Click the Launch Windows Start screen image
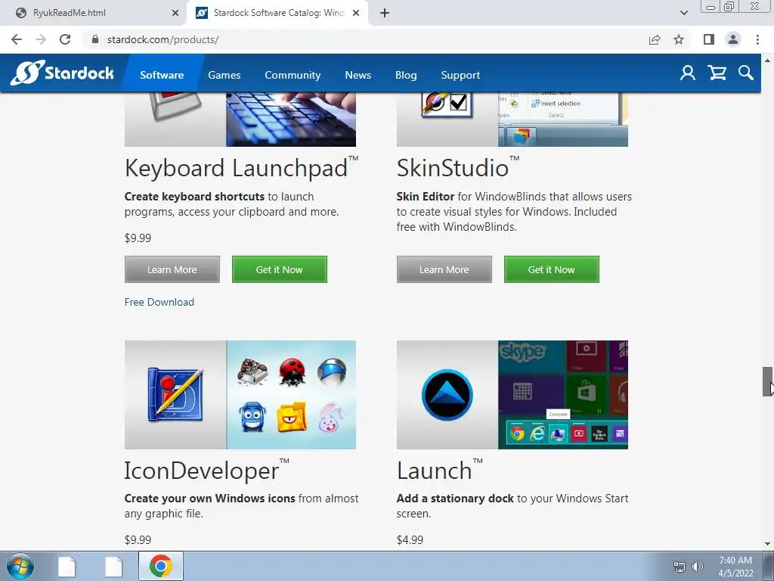Viewport: 774px width, 581px height. (562, 394)
